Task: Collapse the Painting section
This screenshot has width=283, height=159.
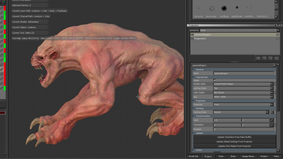Action: point(193,108)
